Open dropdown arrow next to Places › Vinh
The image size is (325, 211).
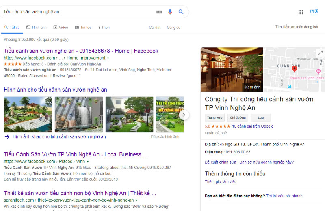88,162
